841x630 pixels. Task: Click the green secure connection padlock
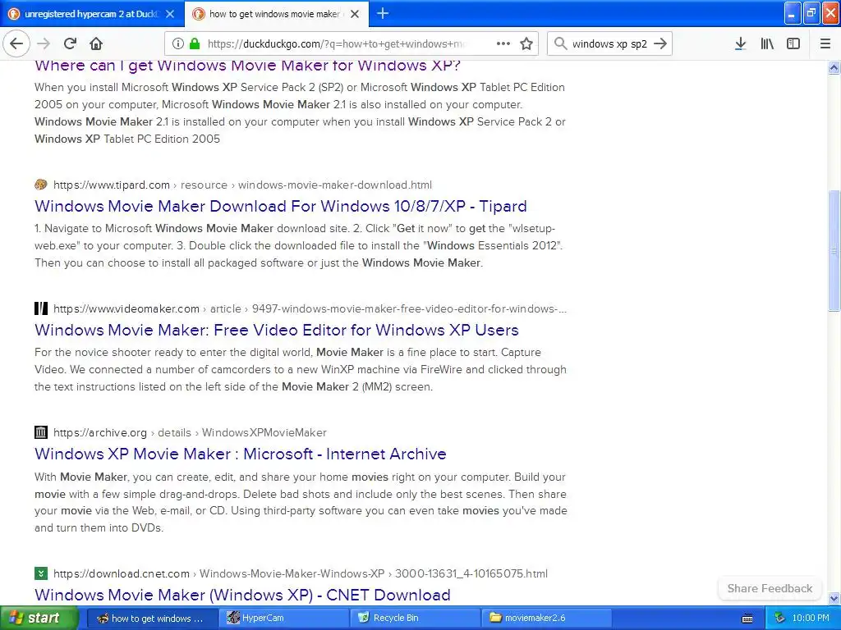pos(195,43)
